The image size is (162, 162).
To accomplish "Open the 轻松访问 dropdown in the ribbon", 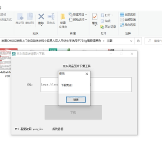I will (x=78, y=20).
